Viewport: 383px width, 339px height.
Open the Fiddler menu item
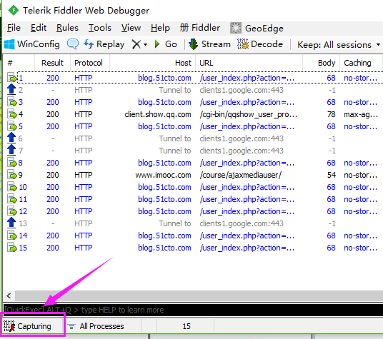click(x=200, y=28)
